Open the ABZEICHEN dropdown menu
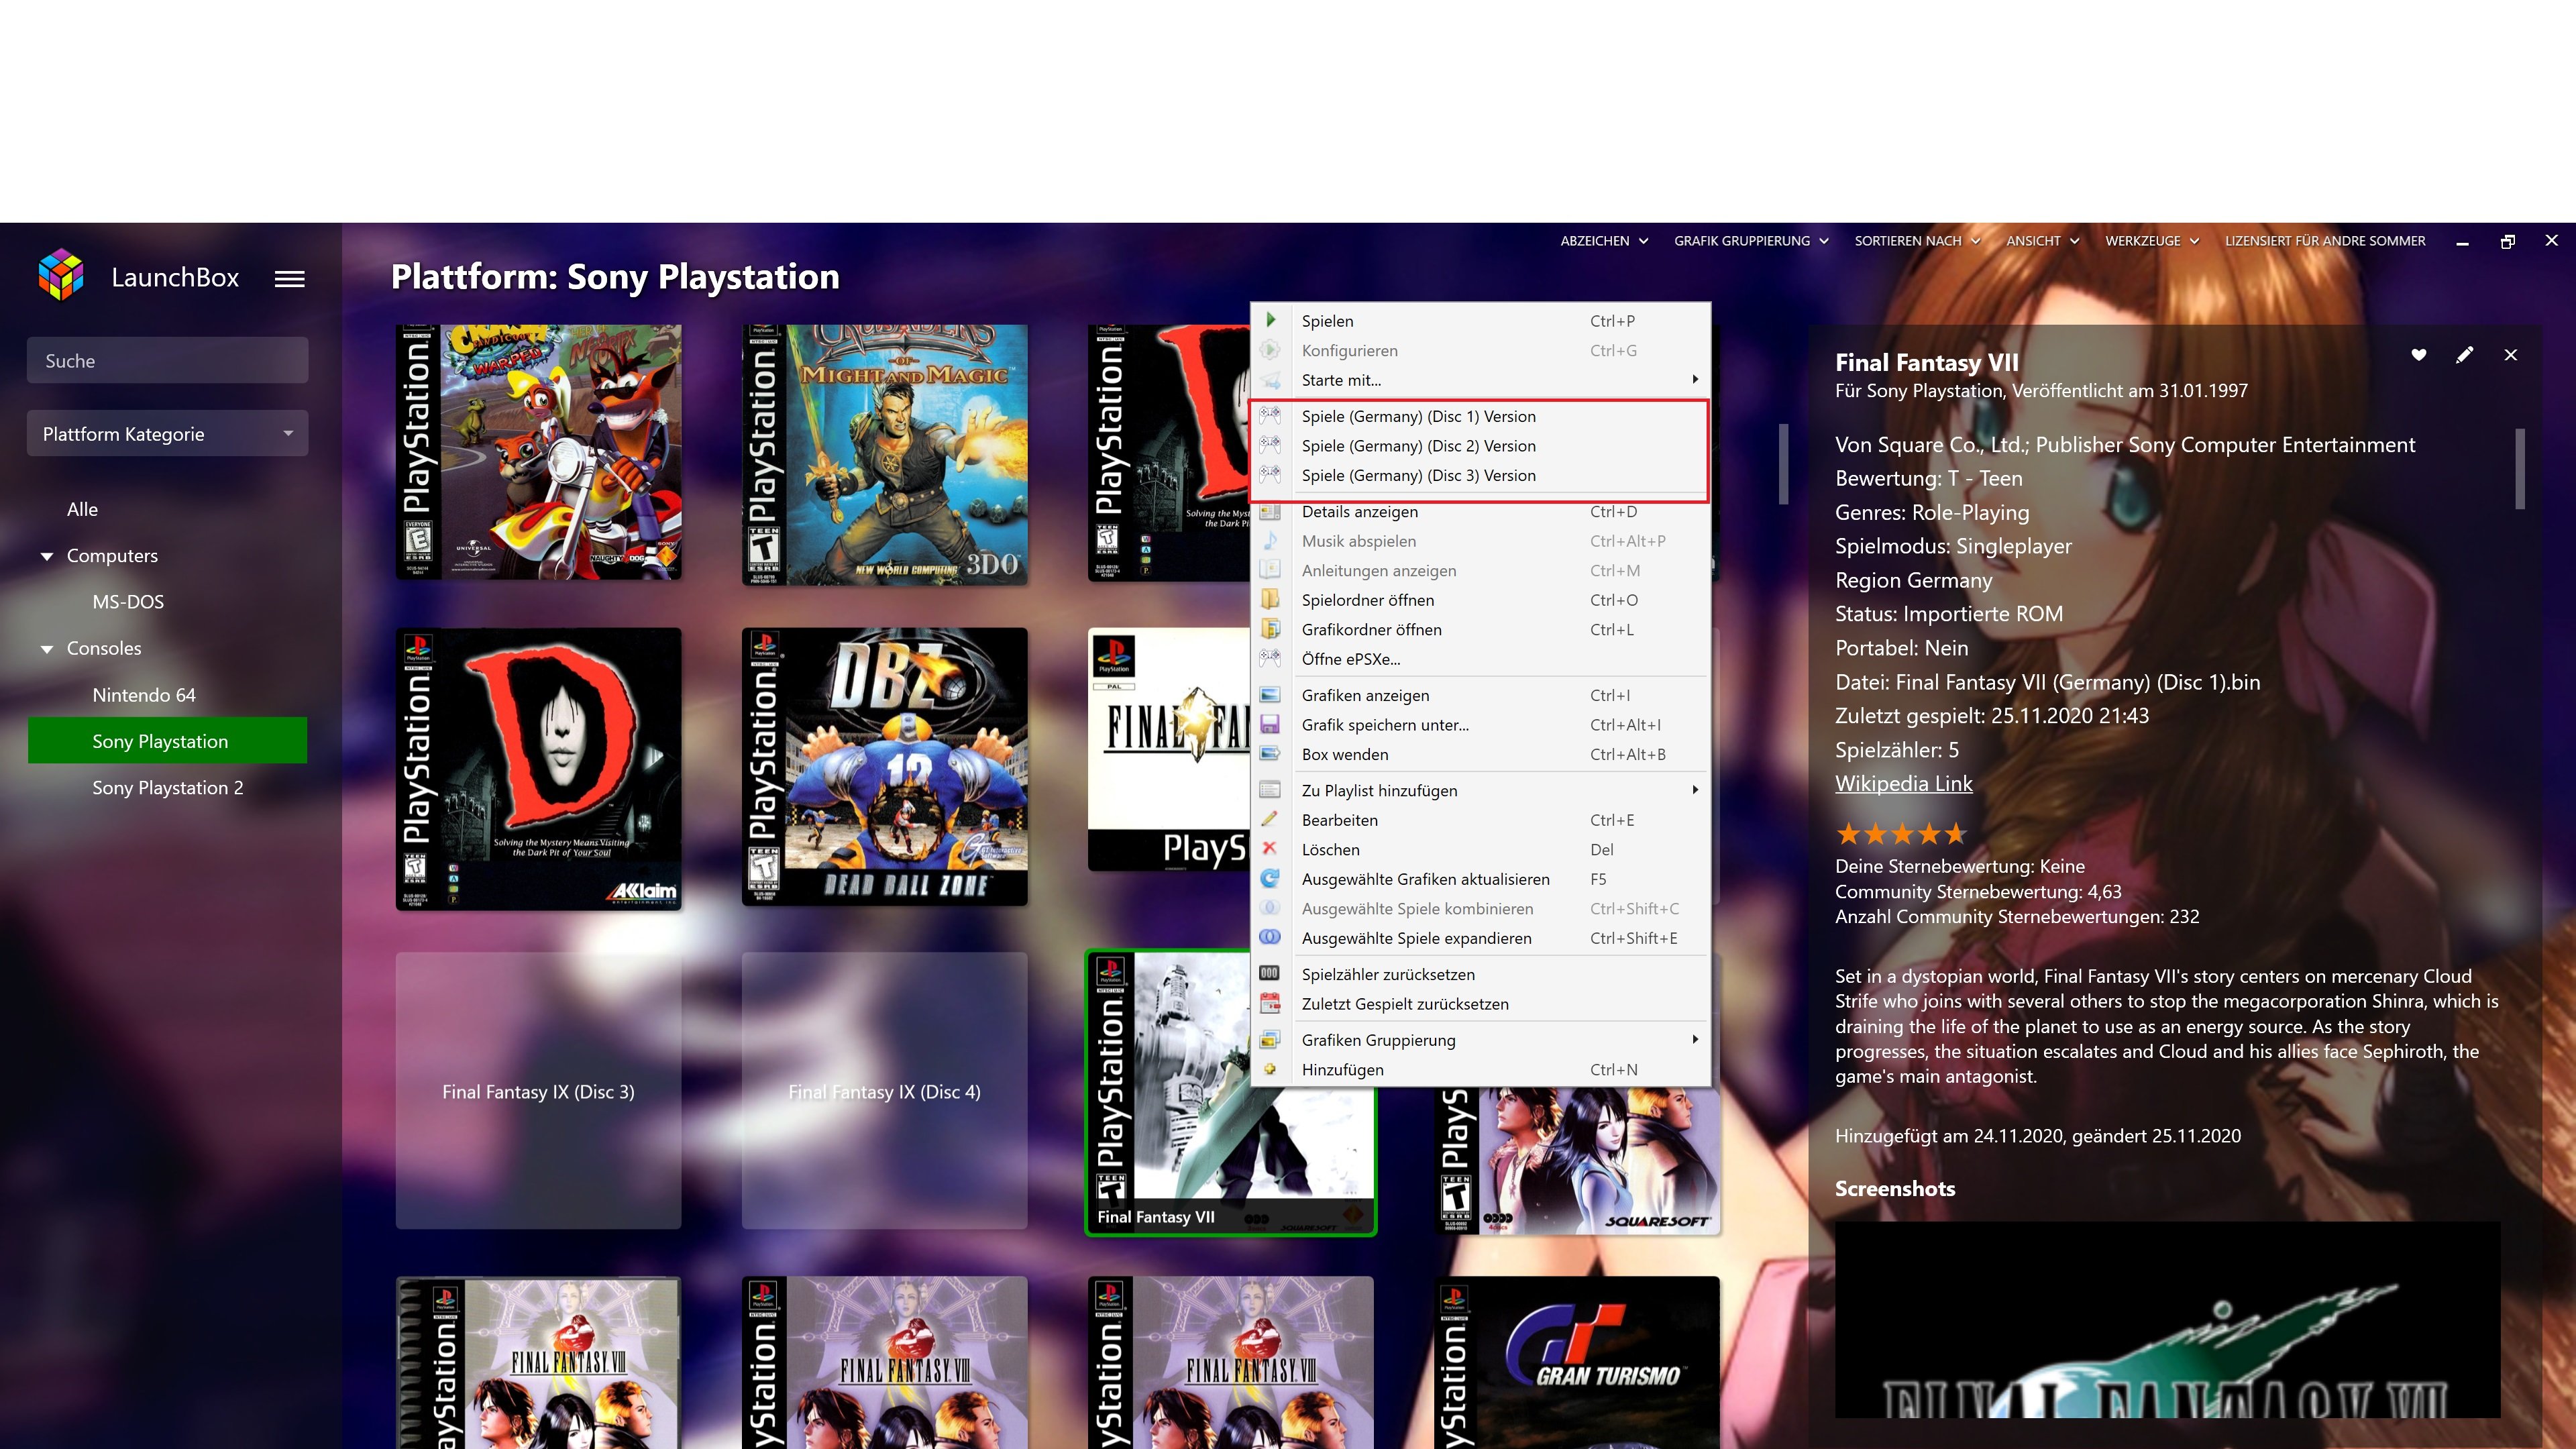Screen dimensions: 2576x1449 [1603, 241]
